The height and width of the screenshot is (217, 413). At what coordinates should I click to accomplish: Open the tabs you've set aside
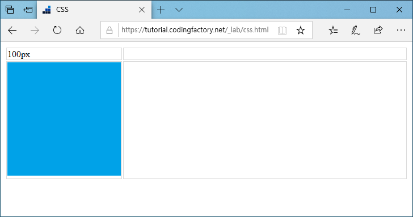coord(10,10)
